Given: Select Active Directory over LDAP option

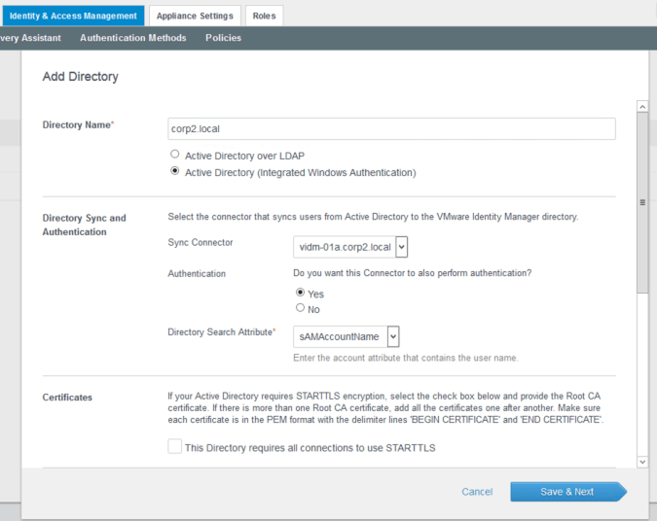Looking at the screenshot, I should pos(175,155).
